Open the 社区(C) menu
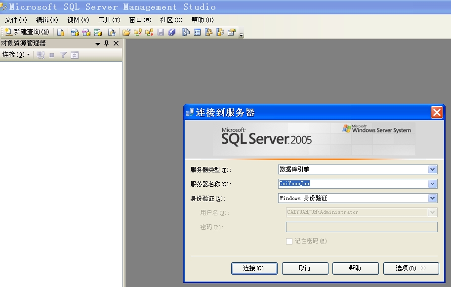 pos(171,20)
